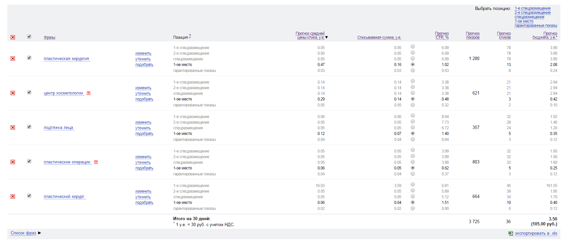Screen dimensions: 572x244
Task: Open warning icon next to пластические операции
Action: (x=96, y=162)
